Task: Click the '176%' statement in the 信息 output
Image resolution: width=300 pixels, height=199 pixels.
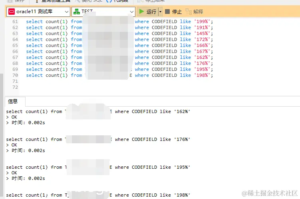Action: point(98,139)
